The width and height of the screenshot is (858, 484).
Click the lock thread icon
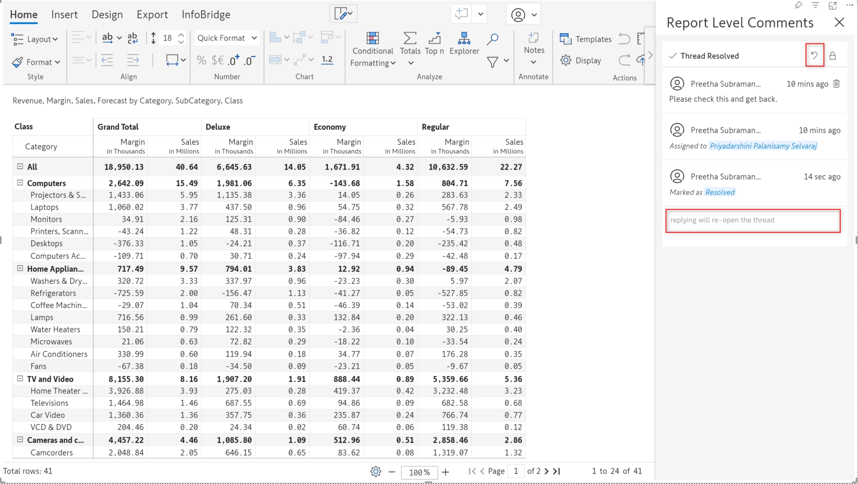pyautogui.click(x=833, y=56)
